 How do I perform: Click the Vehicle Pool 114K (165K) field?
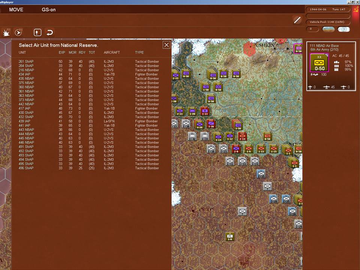point(328,22)
